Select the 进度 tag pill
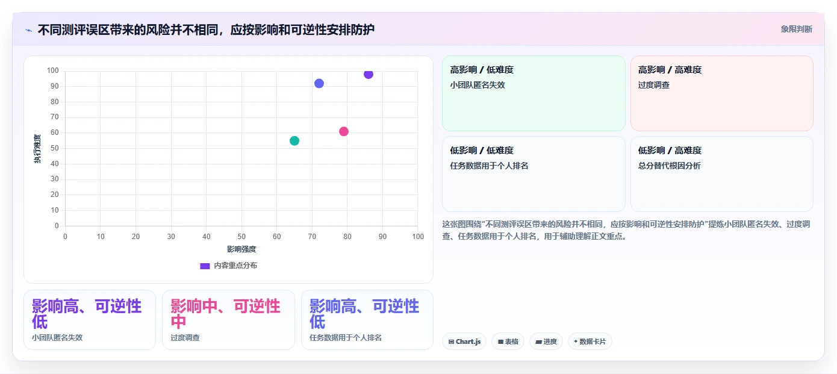The image size is (837, 374). point(546,341)
